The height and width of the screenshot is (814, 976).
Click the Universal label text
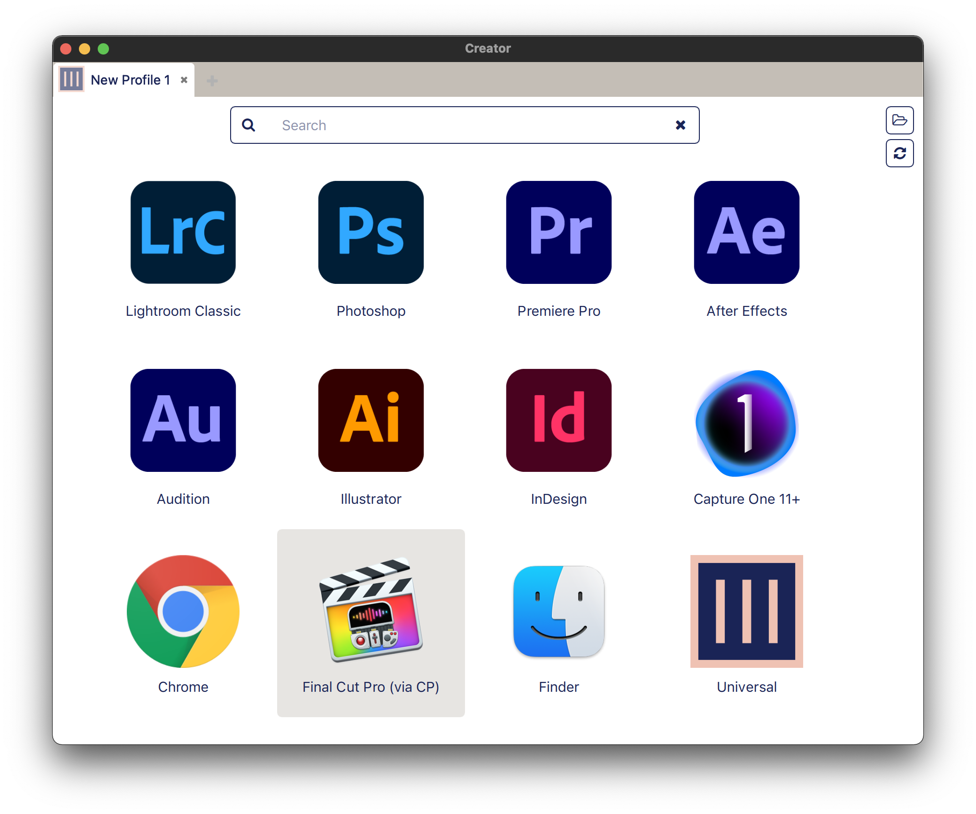tap(747, 687)
